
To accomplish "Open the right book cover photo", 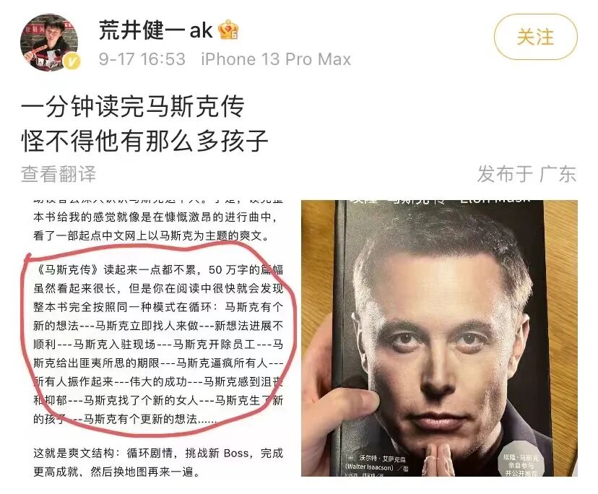I will 439,339.
